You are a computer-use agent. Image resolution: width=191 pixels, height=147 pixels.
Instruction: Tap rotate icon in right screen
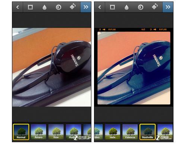(155, 6)
